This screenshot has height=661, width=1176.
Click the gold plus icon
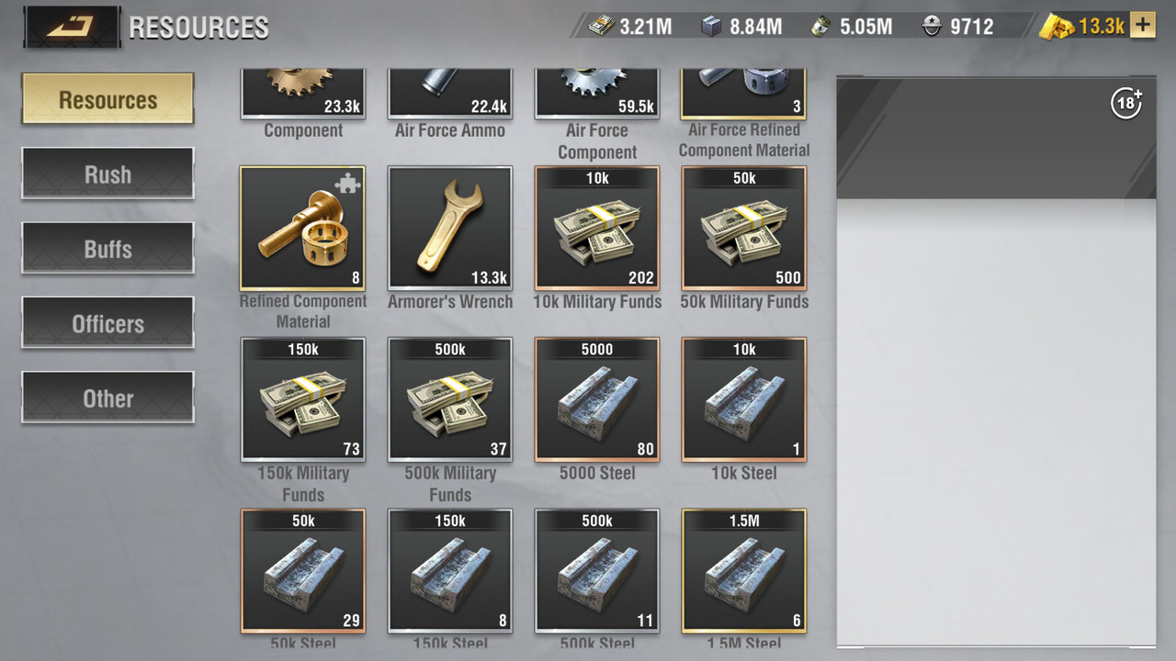click(x=1142, y=25)
